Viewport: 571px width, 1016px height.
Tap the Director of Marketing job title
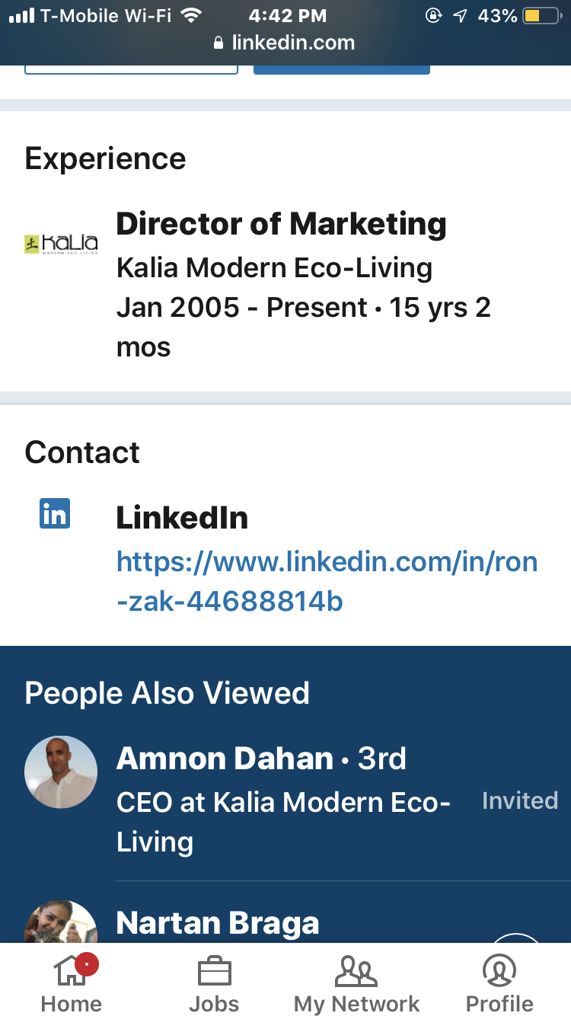coord(281,224)
